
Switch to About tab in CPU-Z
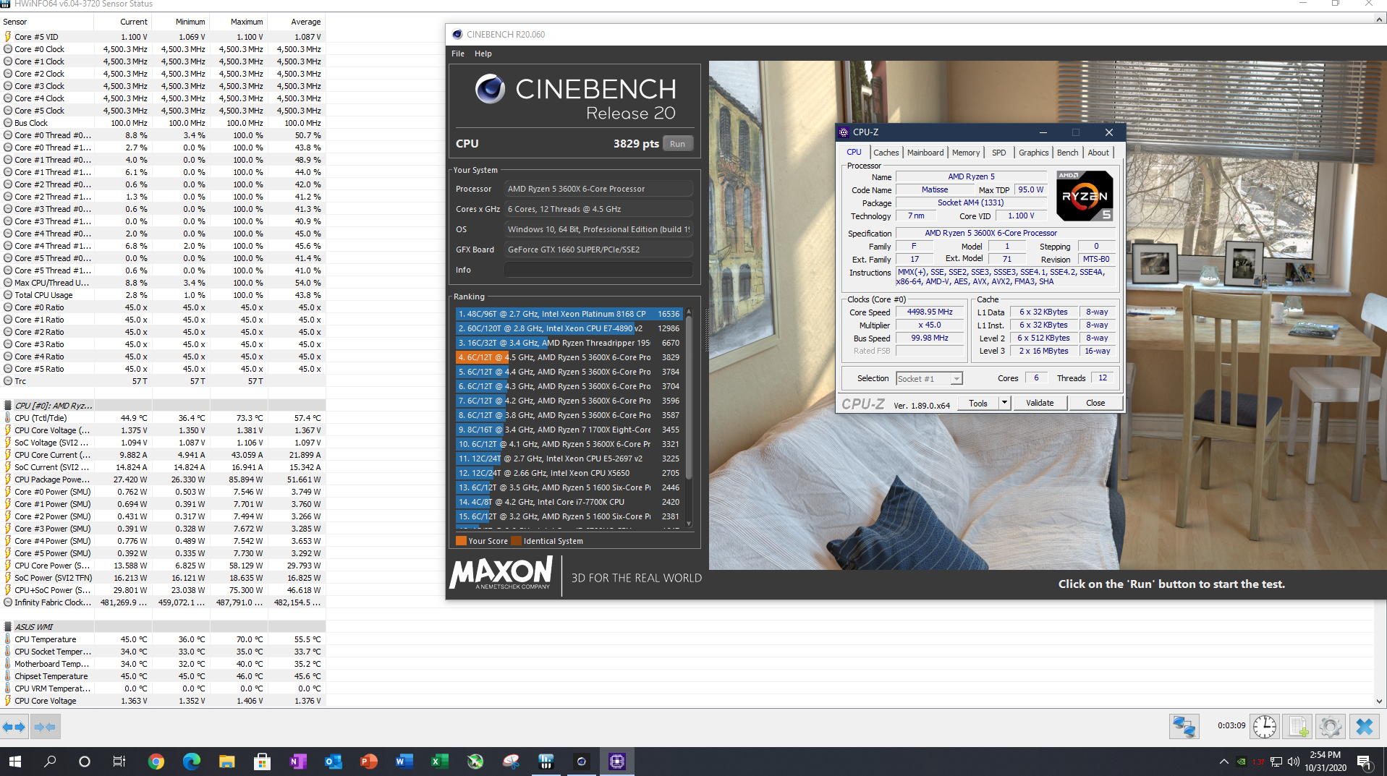coord(1098,153)
